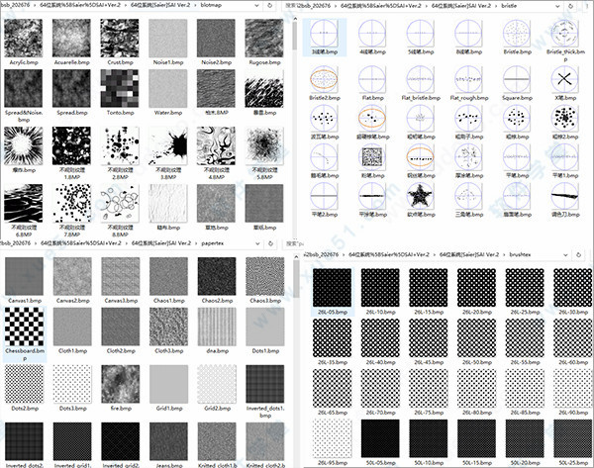Select the Crust.bmp thumbnail
The image size is (594, 468).
tap(117, 39)
